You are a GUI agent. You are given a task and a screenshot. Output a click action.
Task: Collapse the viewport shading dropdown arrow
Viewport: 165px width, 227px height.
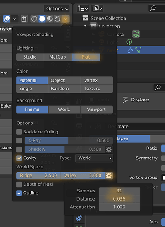tap(65, 19)
